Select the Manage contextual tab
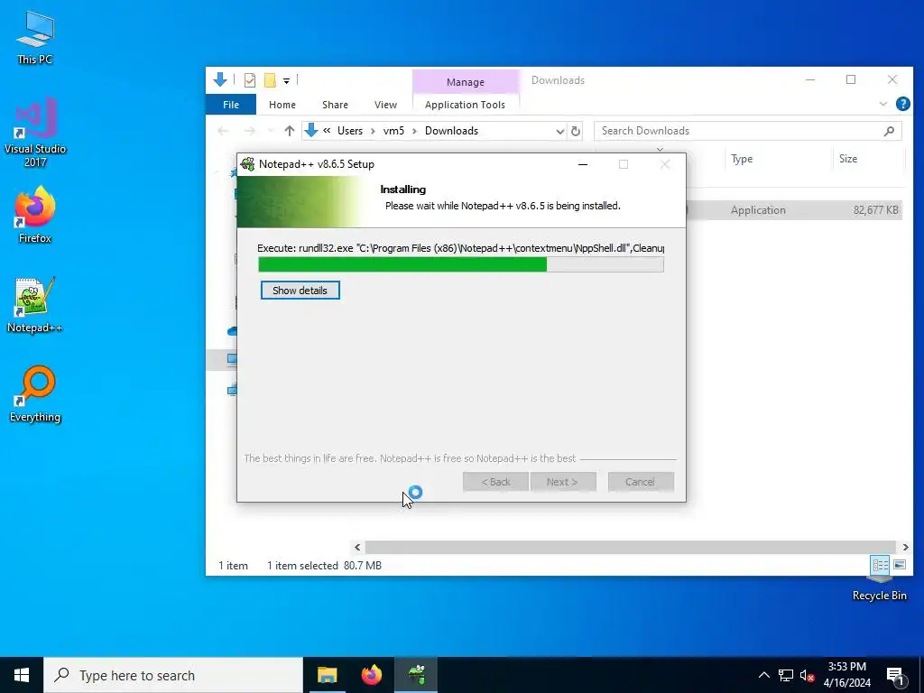The image size is (924, 693). coord(465,82)
